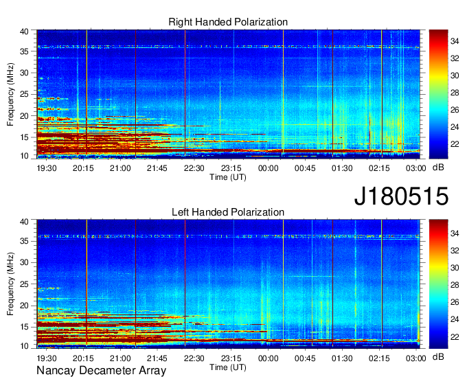Click '19:30' tick on left-handed plot time axis
Screen dimensions: 467x379
(47, 358)
